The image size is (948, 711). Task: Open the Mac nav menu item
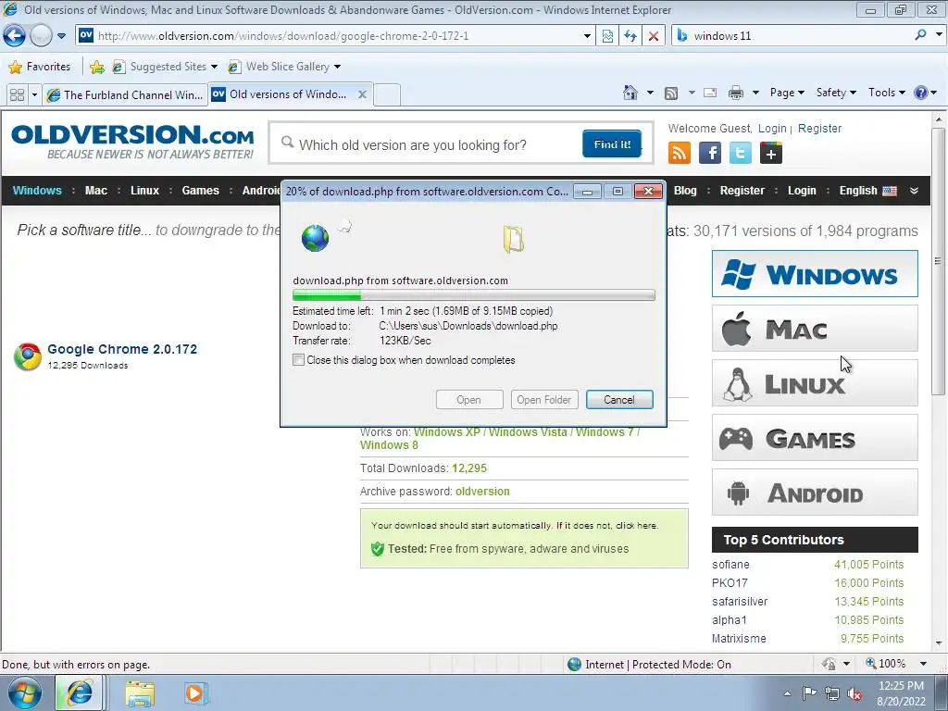95,191
